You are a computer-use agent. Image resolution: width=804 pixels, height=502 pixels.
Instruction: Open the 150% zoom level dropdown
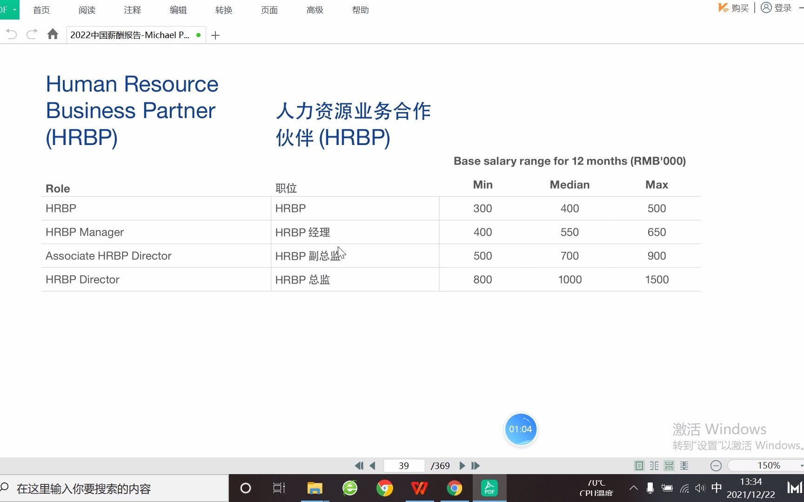click(x=801, y=465)
